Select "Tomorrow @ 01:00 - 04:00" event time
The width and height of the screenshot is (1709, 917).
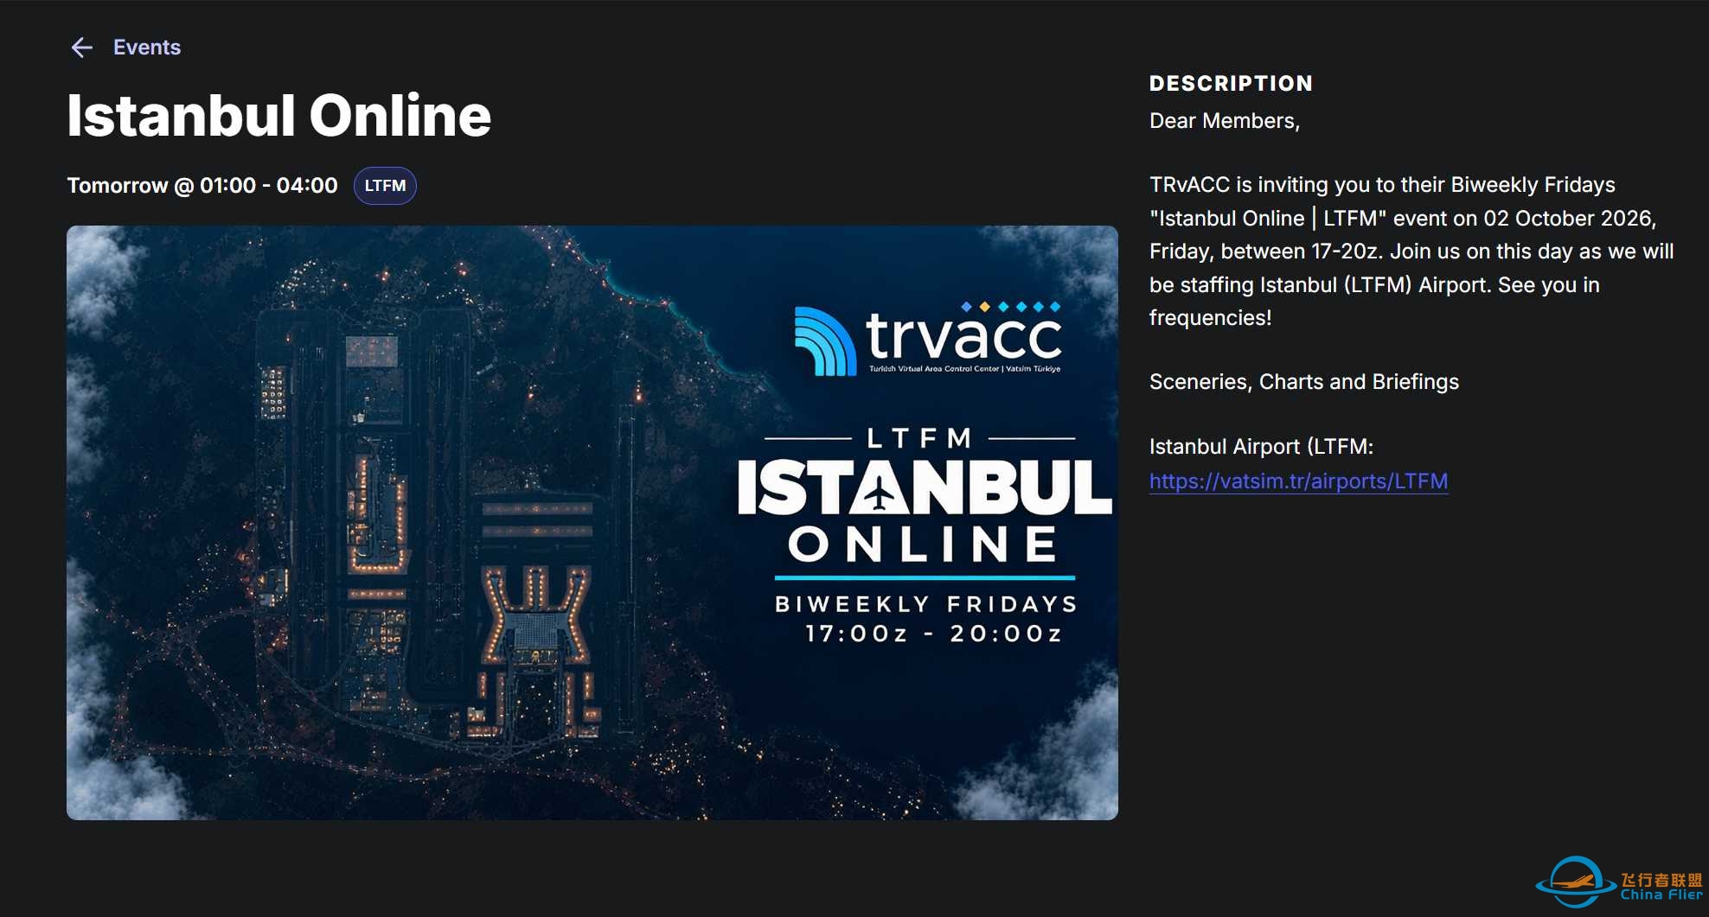(x=202, y=186)
